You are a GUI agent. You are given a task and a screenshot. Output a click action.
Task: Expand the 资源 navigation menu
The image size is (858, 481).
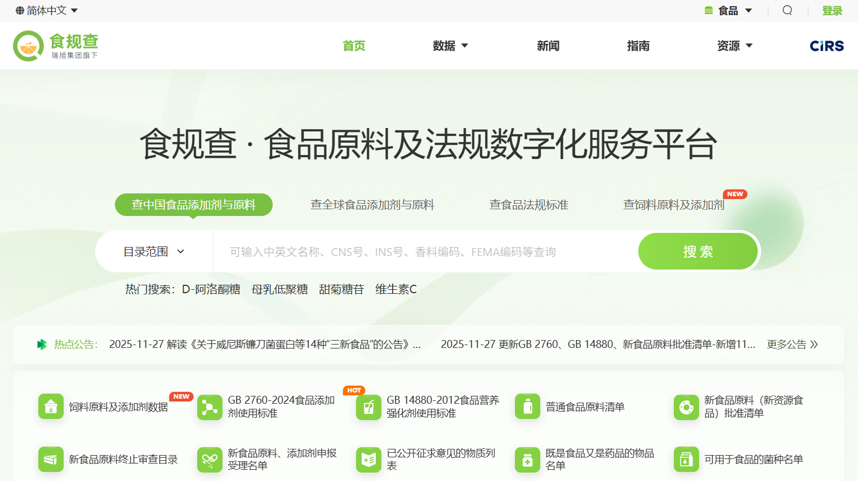coord(735,46)
